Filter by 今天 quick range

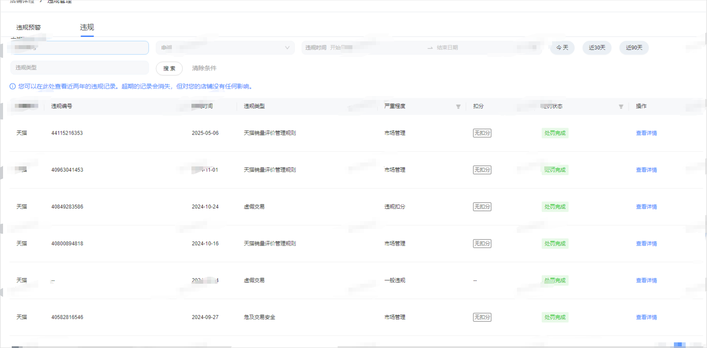562,48
